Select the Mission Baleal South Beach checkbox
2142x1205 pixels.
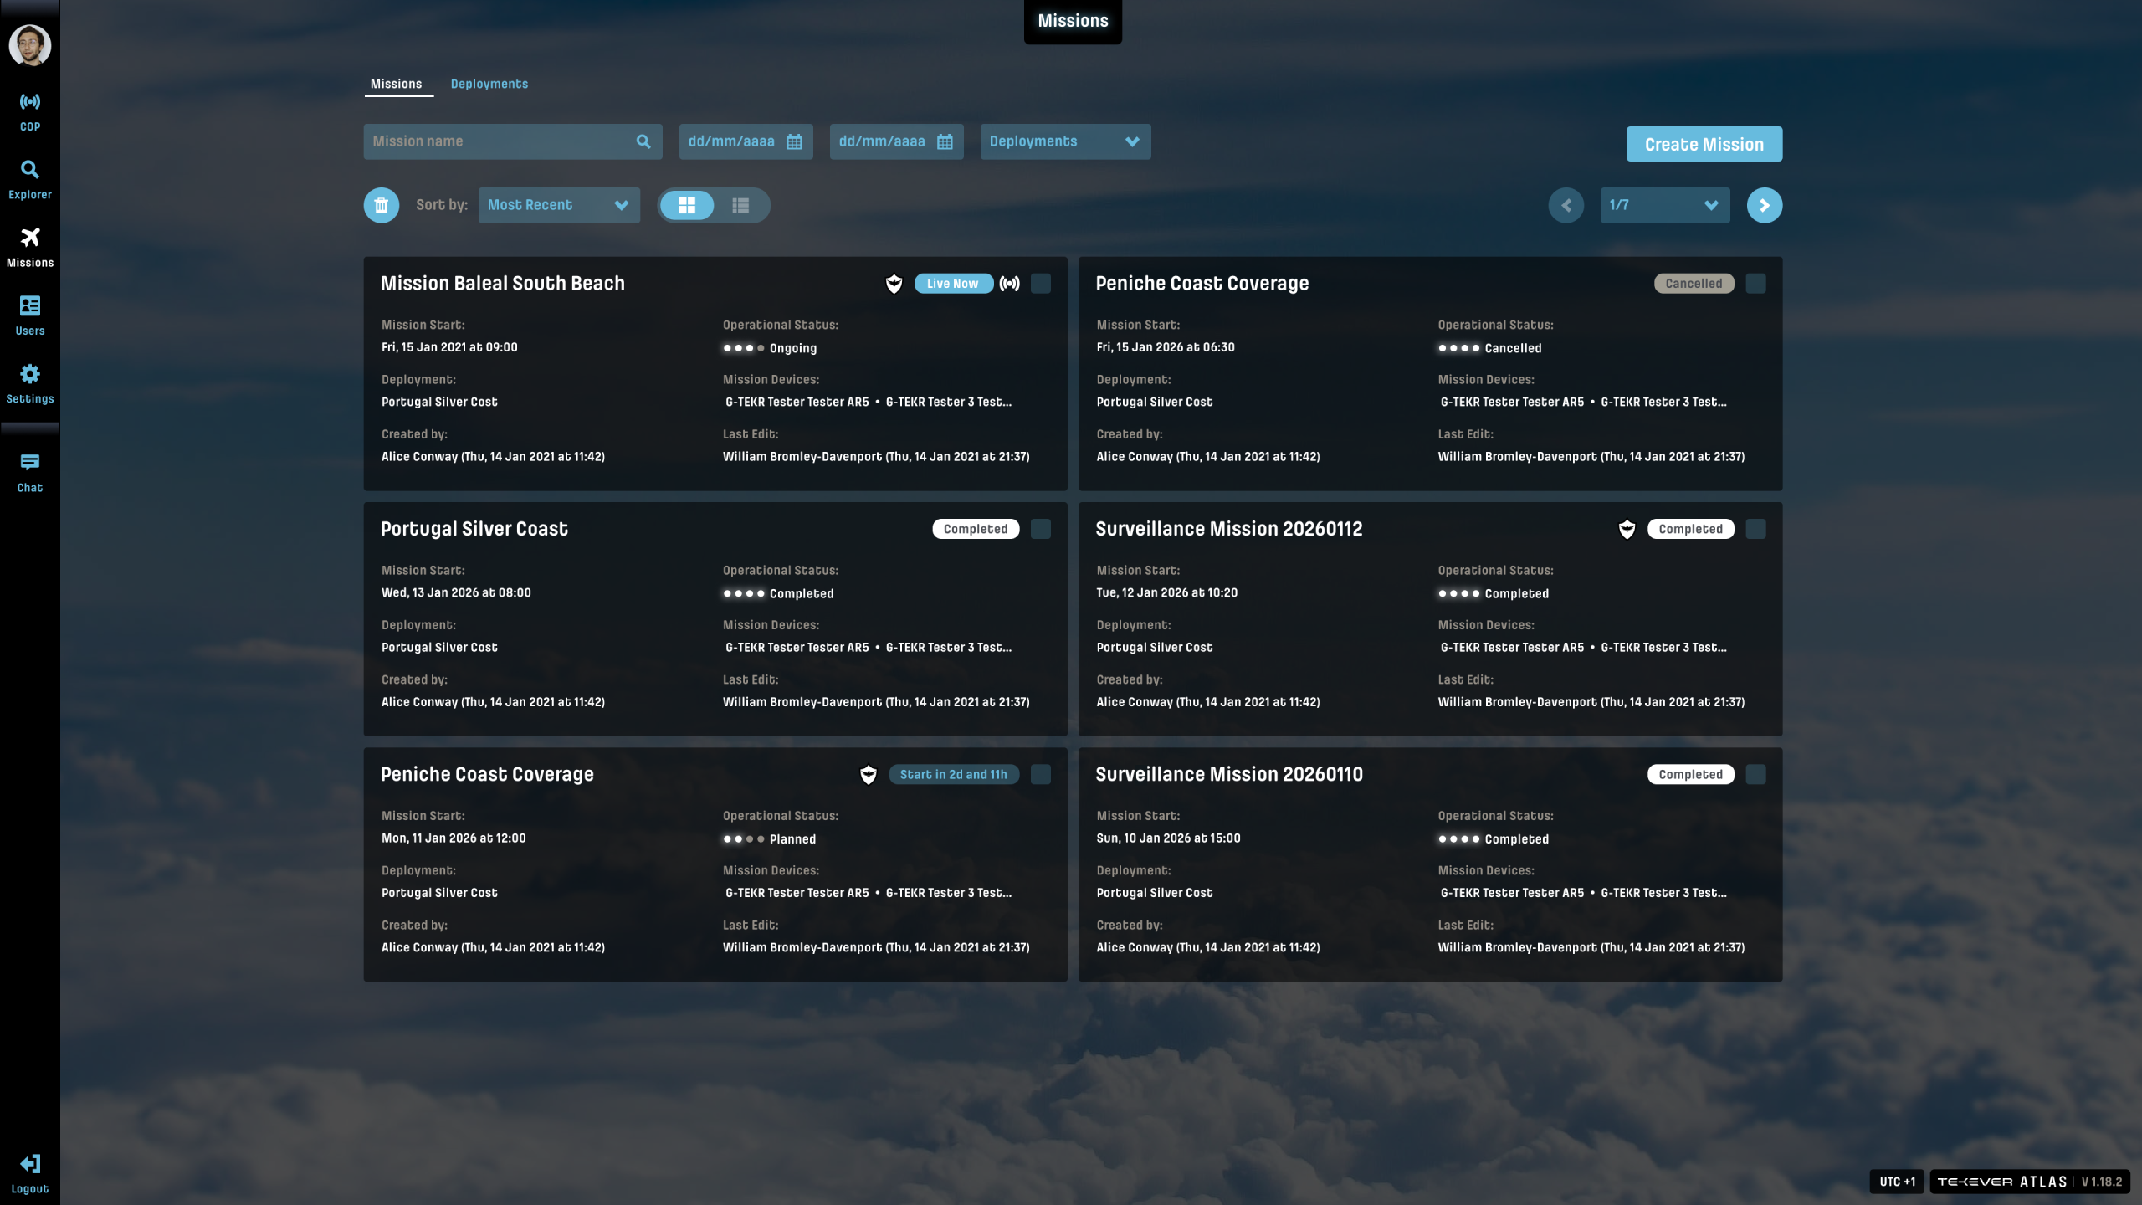coord(1041,284)
